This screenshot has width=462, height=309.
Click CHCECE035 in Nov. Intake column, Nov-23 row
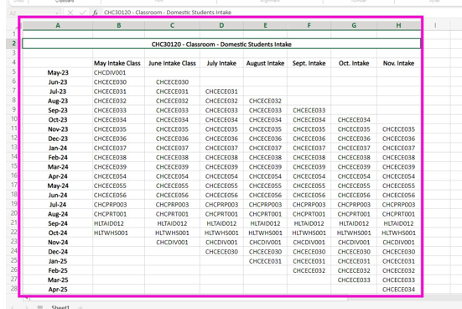(x=398, y=129)
